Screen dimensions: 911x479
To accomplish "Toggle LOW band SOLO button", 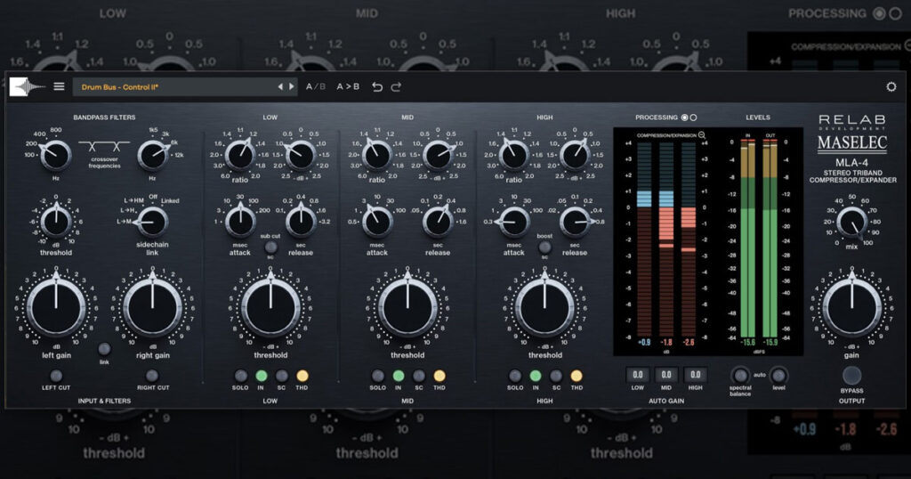I will [x=240, y=376].
